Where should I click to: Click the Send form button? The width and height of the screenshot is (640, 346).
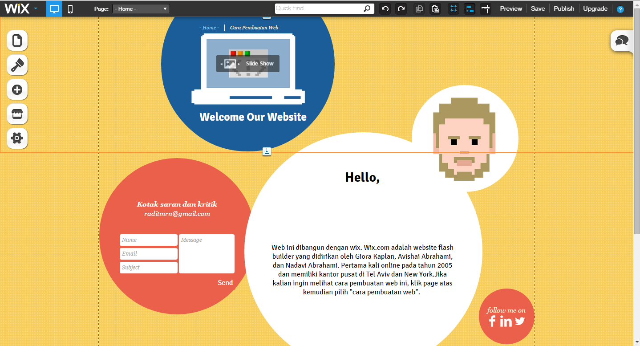tap(225, 283)
